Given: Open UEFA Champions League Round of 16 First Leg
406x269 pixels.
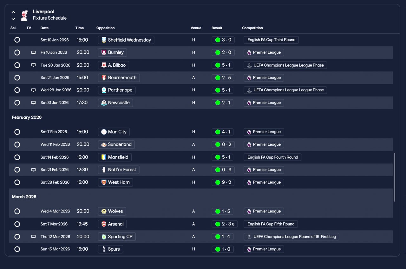Looking at the screenshot, I should 291,237.
